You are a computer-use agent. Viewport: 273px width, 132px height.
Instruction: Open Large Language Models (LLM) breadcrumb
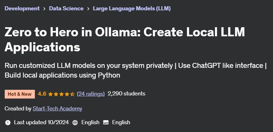(x=132, y=8)
